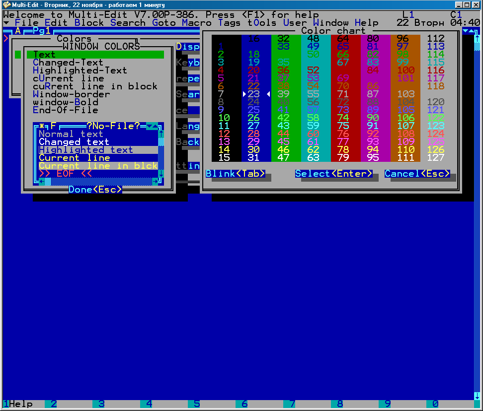Click the preview window scroll-down arrow

(161, 174)
